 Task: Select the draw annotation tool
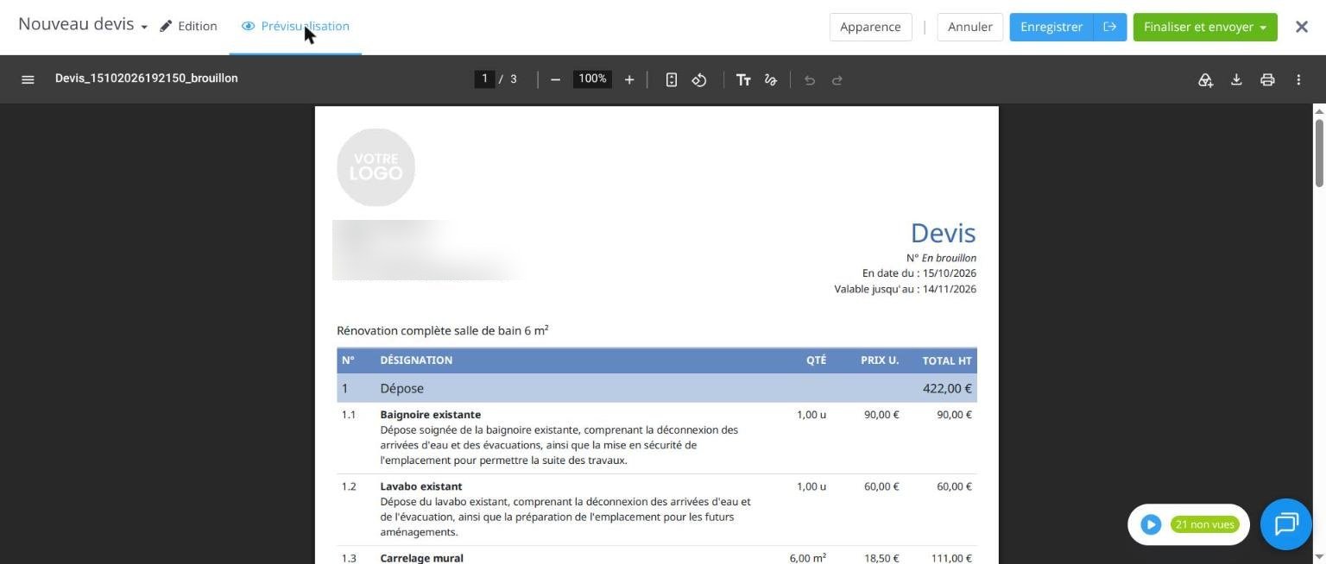tap(771, 79)
